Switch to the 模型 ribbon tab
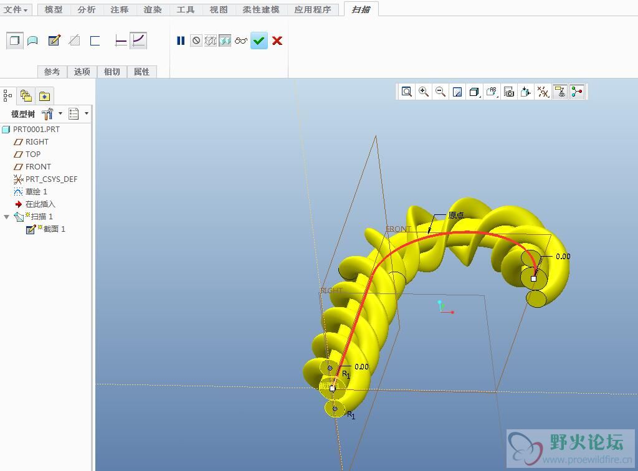The width and height of the screenshot is (638, 471). click(54, 9)
